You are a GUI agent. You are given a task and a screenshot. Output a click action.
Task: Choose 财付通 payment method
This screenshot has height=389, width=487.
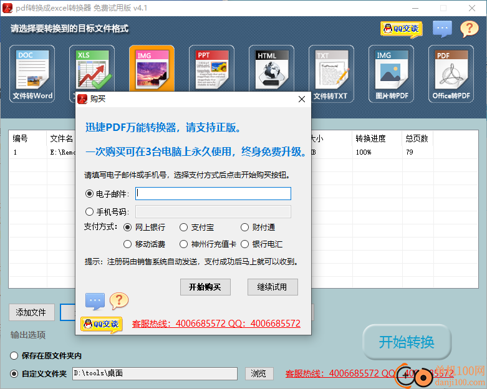coord(244,228)
